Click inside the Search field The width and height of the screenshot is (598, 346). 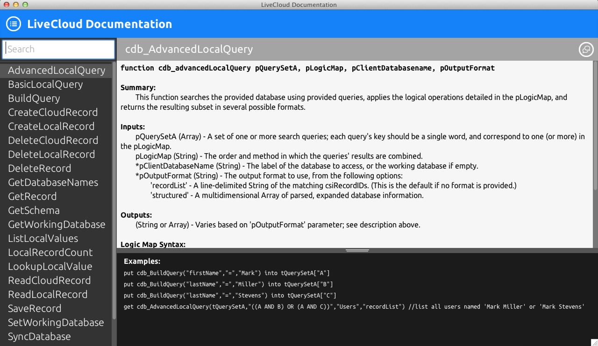pyautogui.click(x=58, y=49)
